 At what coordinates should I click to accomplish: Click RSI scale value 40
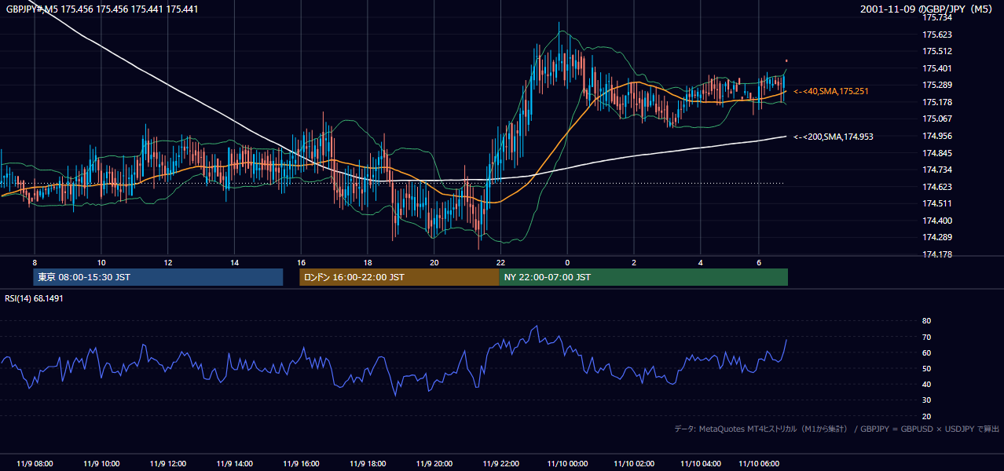tap(926, 384)
